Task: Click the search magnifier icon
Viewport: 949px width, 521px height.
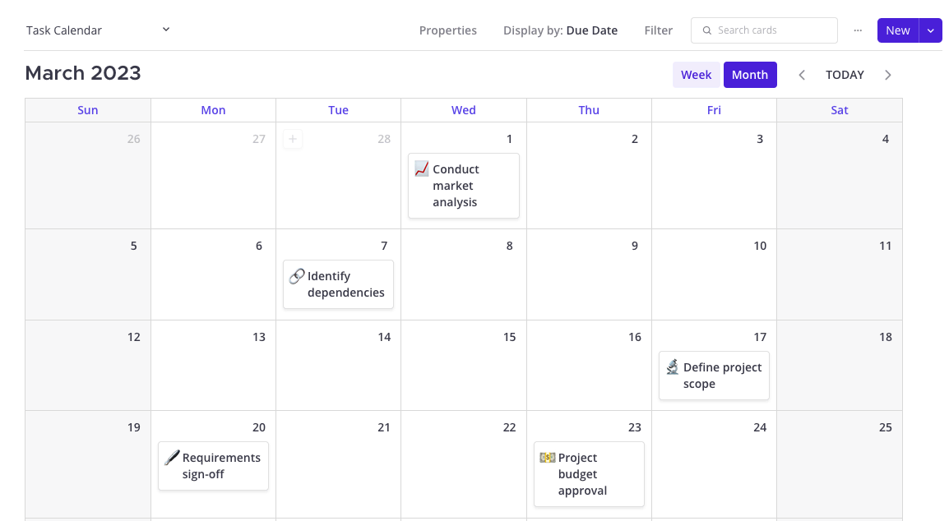Action: (707, 30)
